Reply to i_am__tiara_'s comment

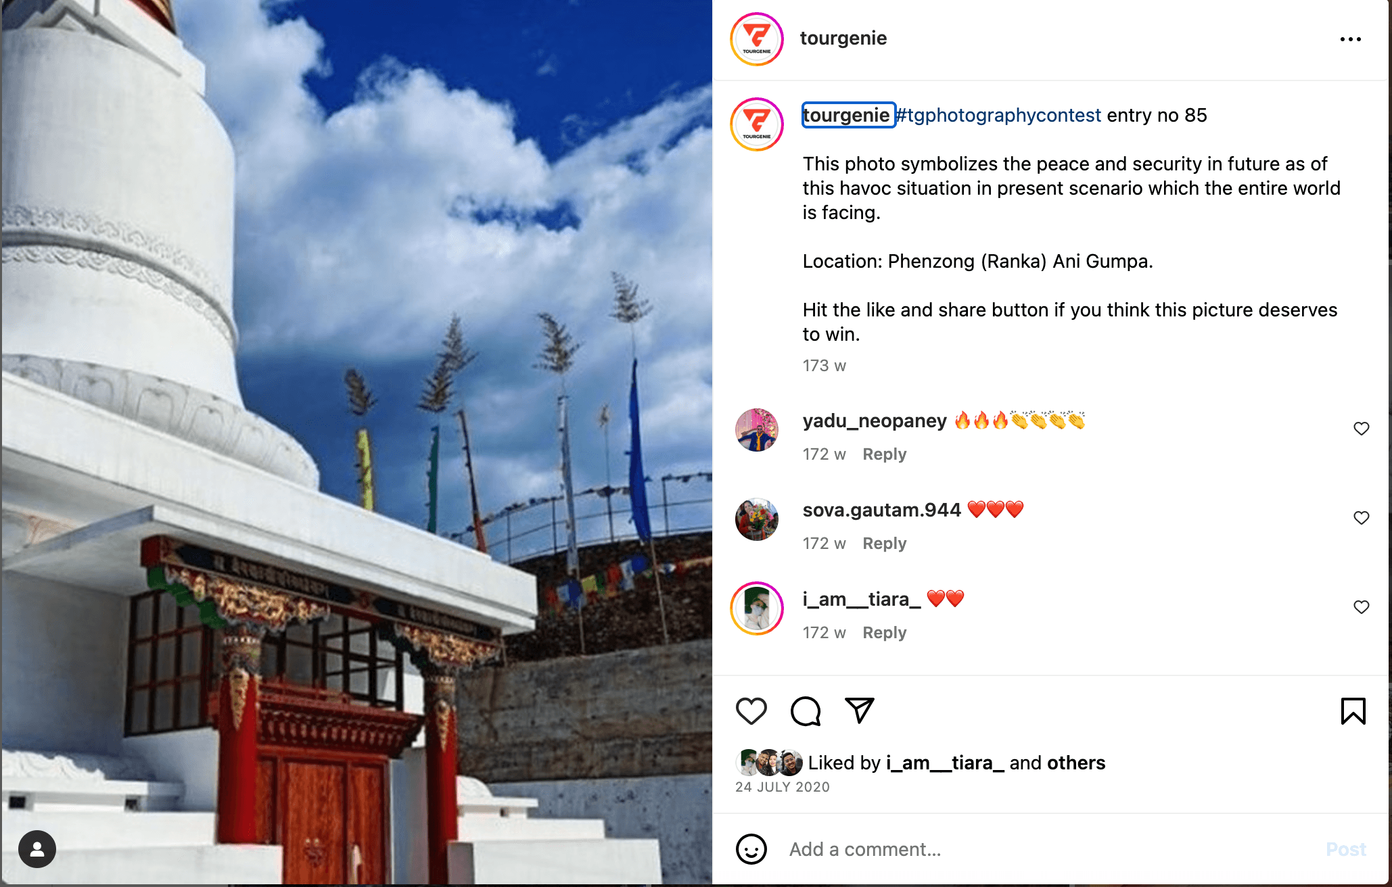[x=884, y=633]
